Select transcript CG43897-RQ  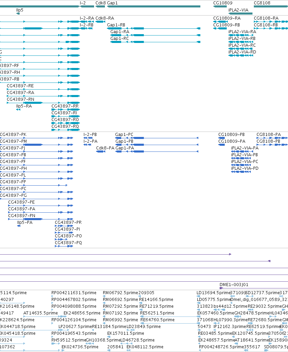65,126
